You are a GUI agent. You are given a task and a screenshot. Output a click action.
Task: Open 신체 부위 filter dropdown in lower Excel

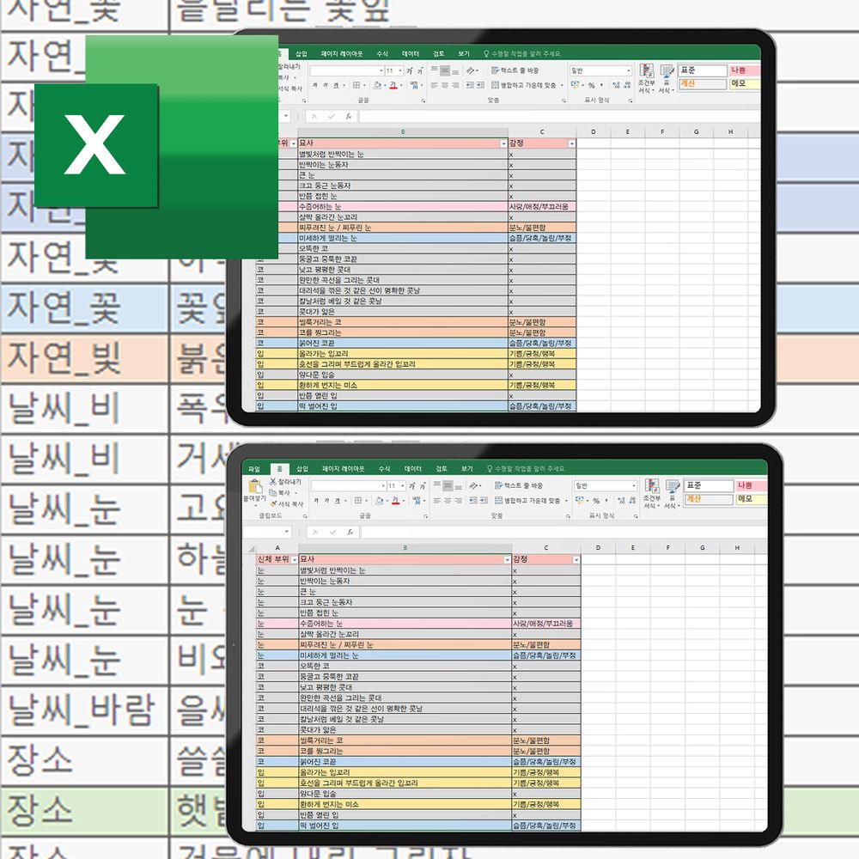click(294, 560)
